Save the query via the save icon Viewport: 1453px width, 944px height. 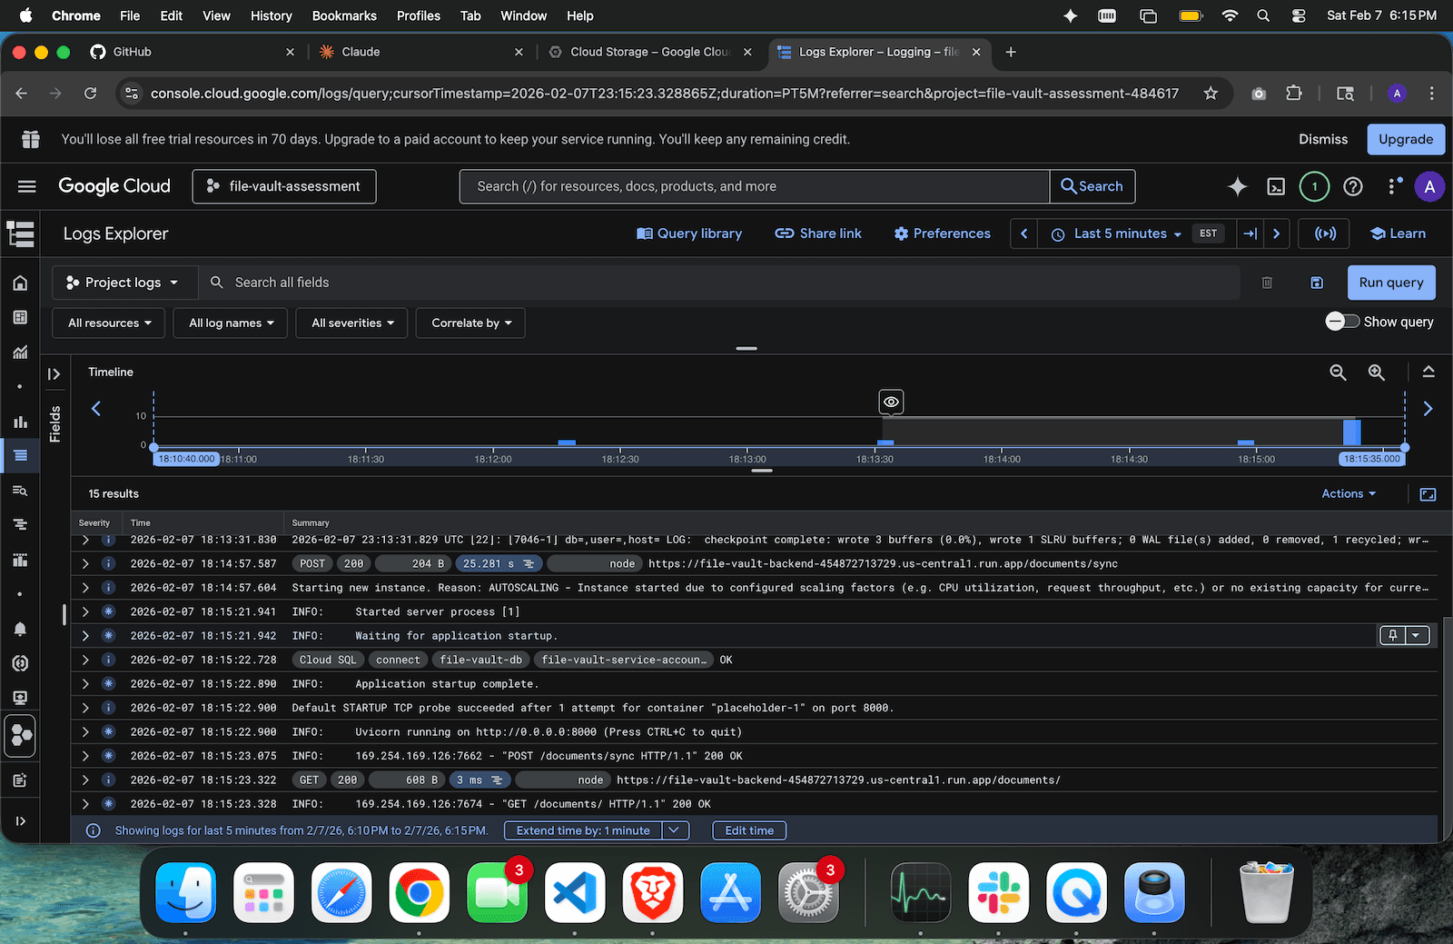point(1317,283)
